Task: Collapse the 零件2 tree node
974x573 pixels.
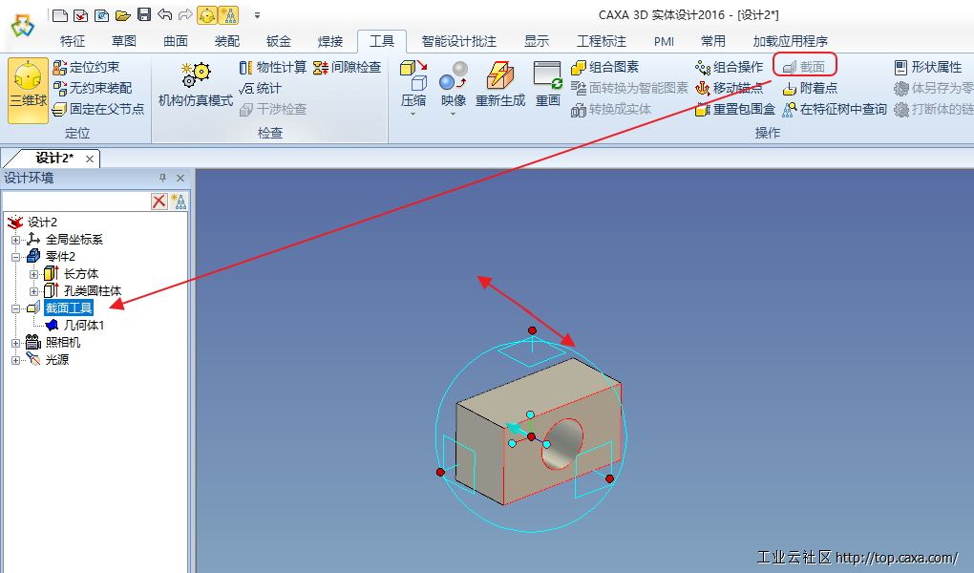Action: click(15, 257)
